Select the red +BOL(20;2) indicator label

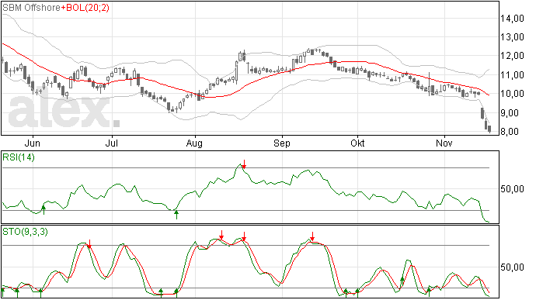click(x=85, y=8)
